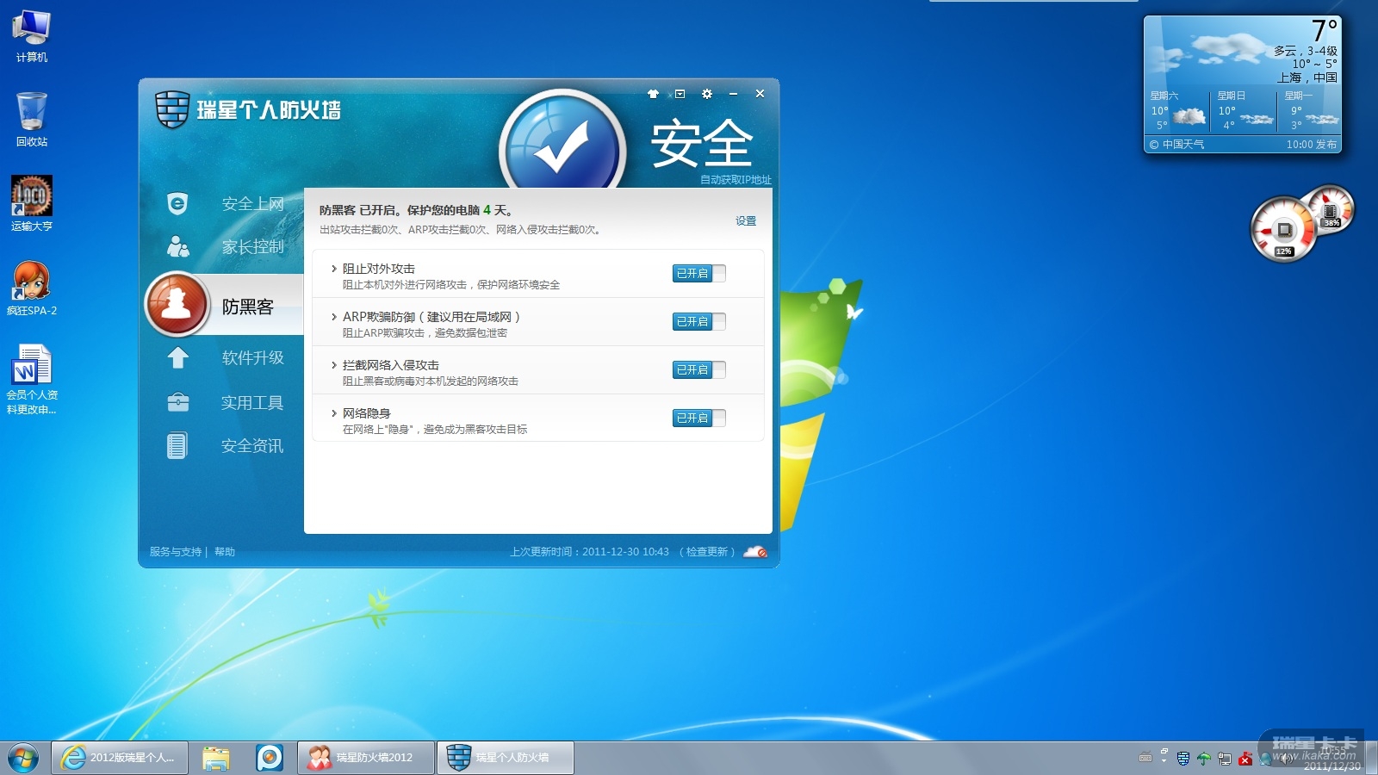Image resolution: width=1378 pixels, height=775 pixels.
Task: Expand the 网络隐身 row chevron
Action: click(334, 413)
